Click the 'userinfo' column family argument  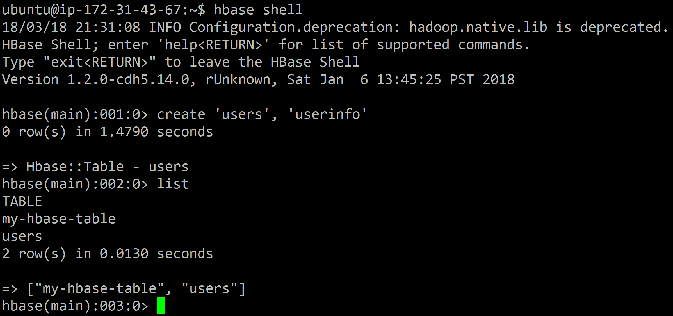click(327, 115)
